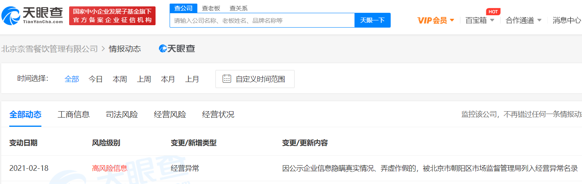Open the 司法风险 tab
582x184 pixels.
tap(122, 115)
